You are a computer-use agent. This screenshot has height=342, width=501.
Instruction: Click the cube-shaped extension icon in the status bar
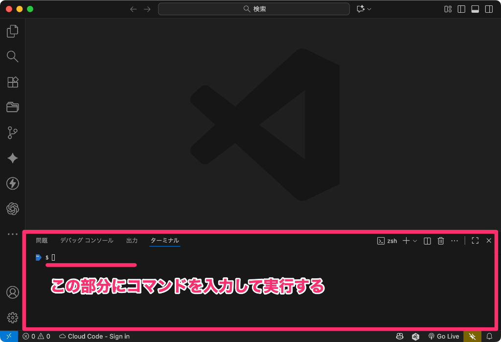point(415,337)
